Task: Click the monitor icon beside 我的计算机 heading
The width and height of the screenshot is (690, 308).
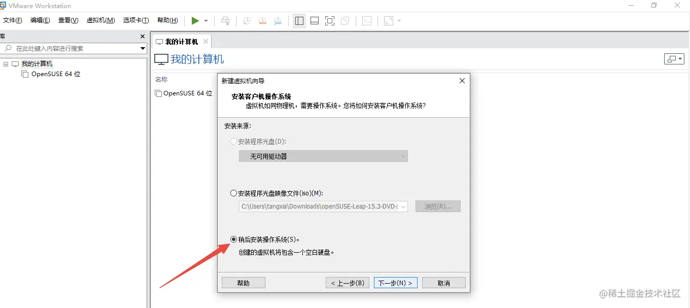Action: (x=161, y=59)
